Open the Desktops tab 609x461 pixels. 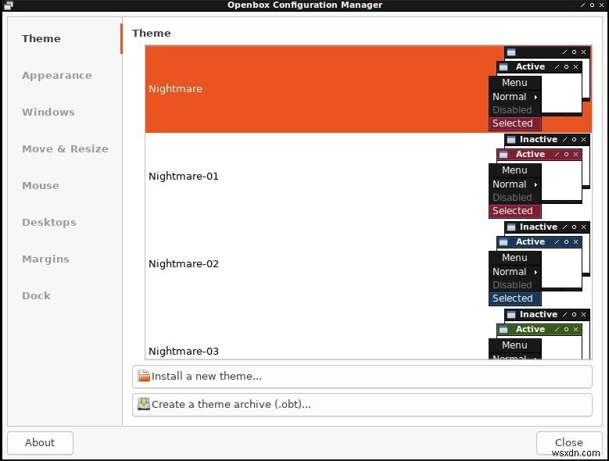click(64, 223)
